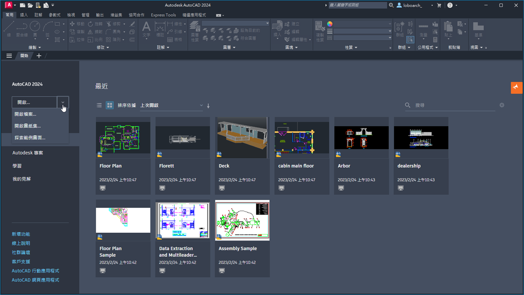Select the Circle (圓) tool
The width and height of the screenshot is (524, 295).
[35, 29]
